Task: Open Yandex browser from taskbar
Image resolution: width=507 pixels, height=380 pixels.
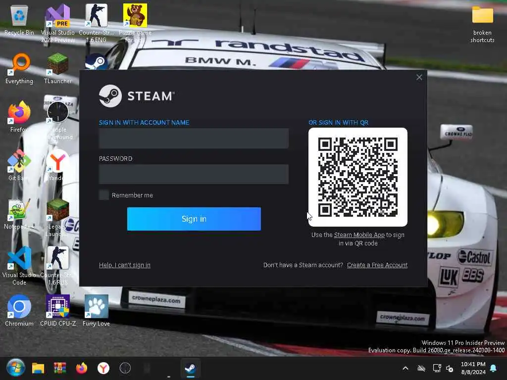Action: coord(103,368)
